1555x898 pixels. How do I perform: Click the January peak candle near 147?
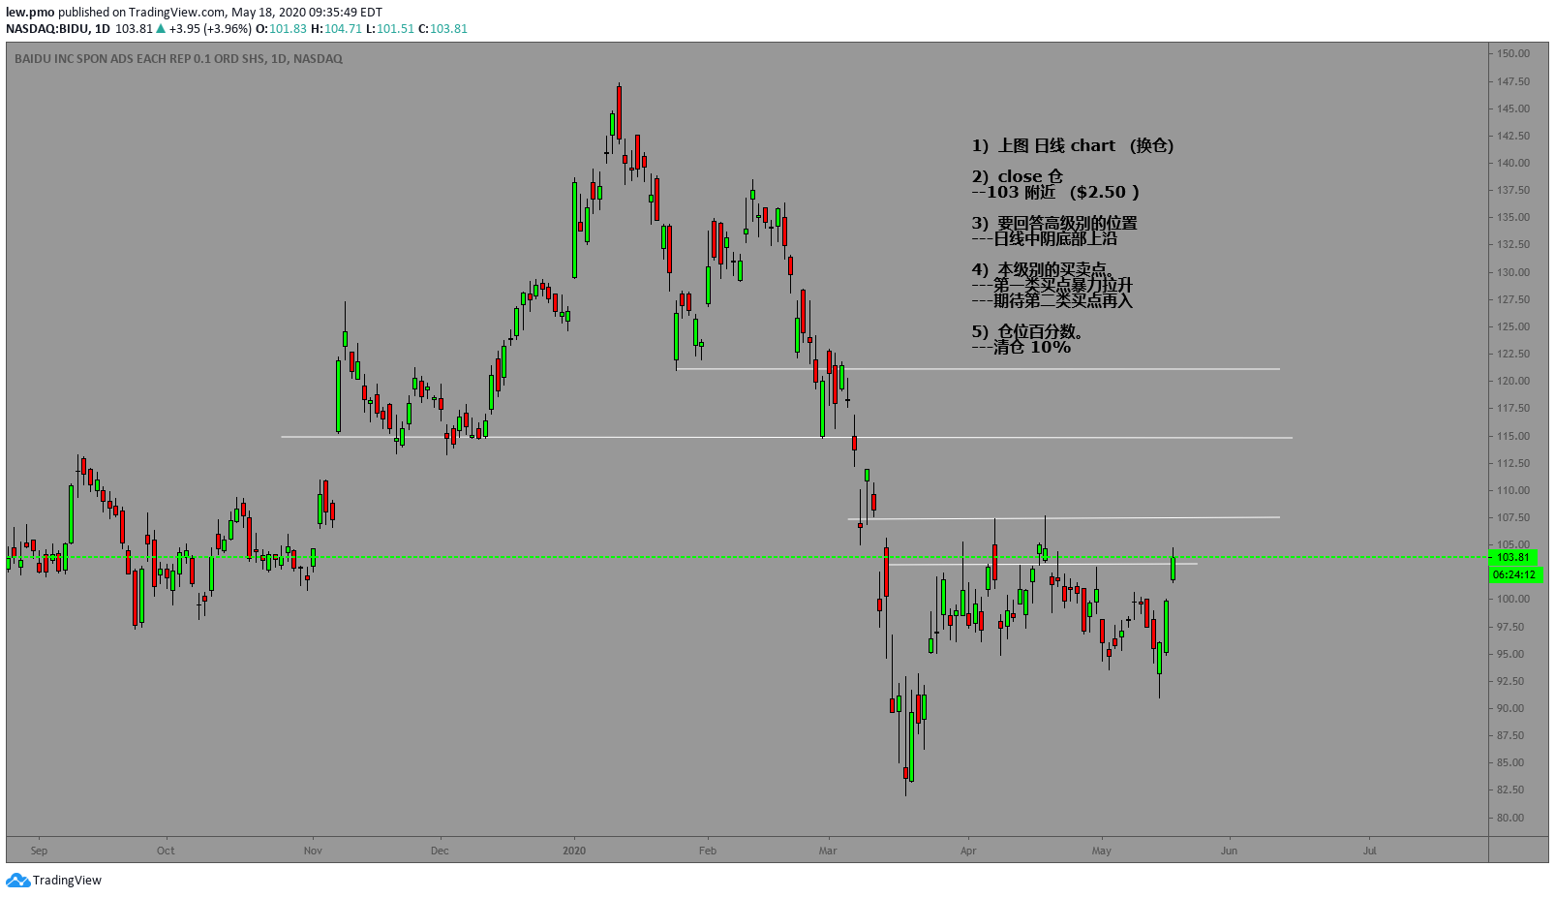point(619,111)
